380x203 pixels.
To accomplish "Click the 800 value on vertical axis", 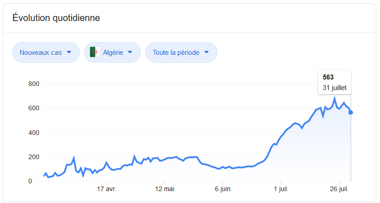I will coord(33,84).
